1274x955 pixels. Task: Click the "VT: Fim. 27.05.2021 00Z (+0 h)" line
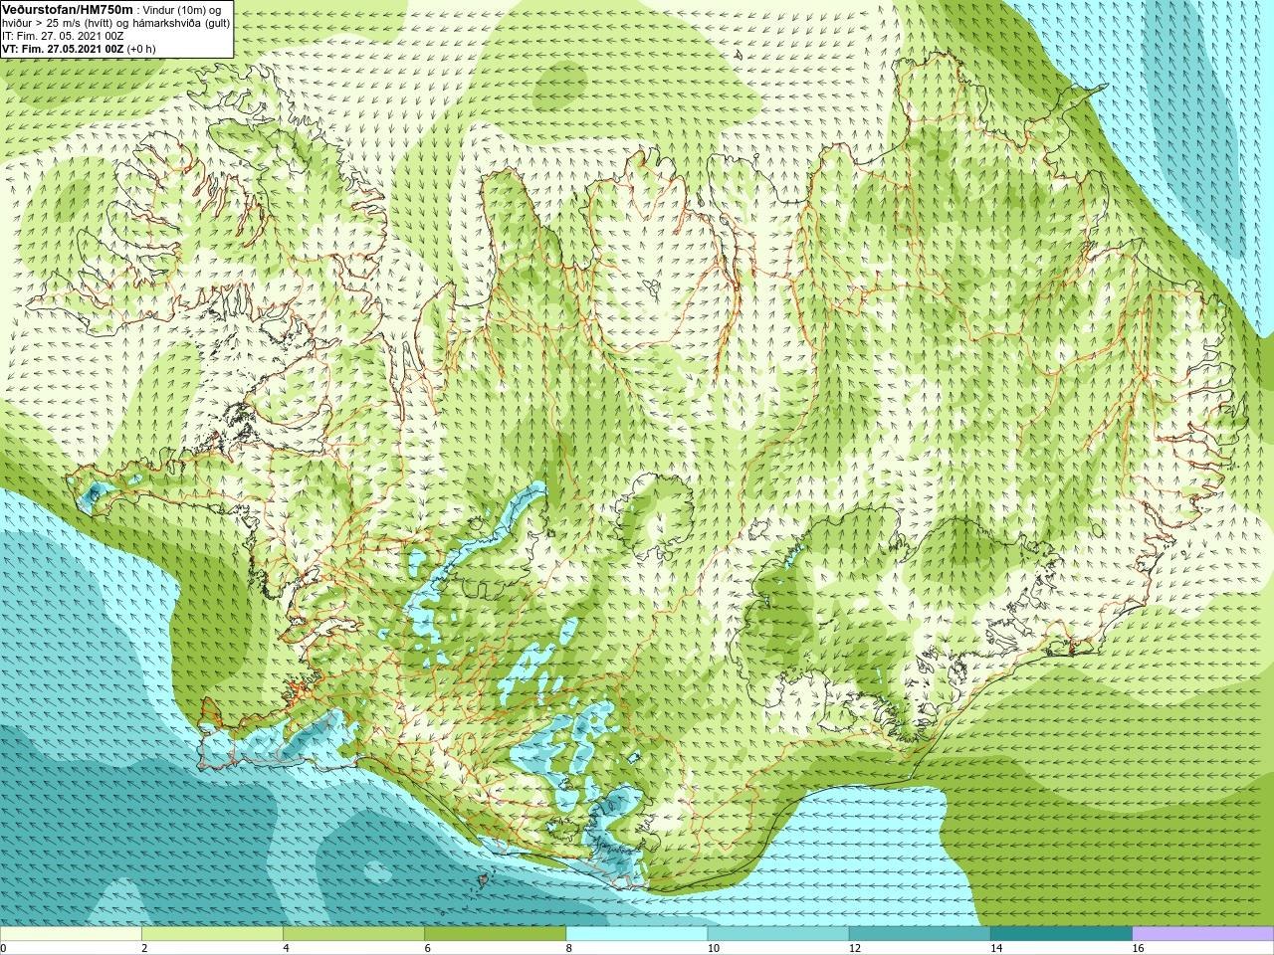pyautogui.click(x=79, y=49)
